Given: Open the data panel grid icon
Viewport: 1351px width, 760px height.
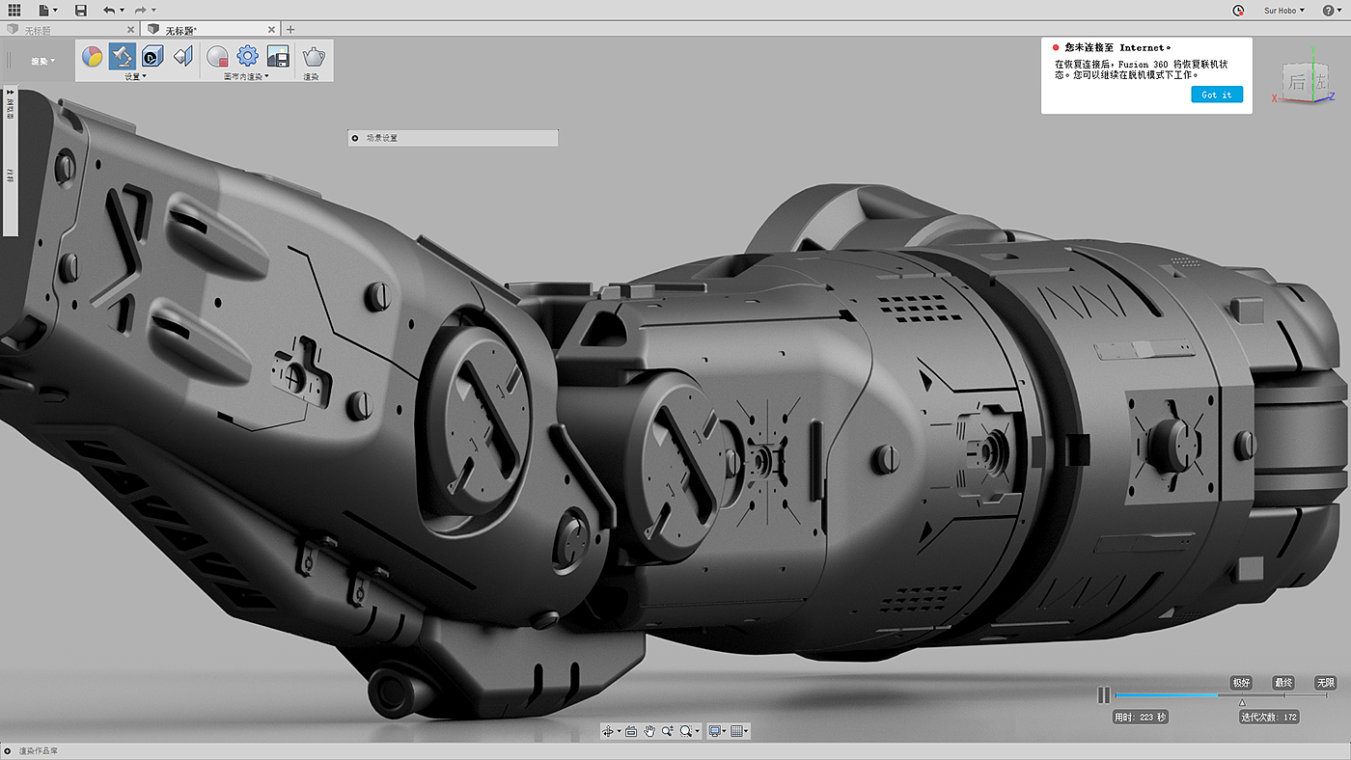Looking at the screenshot, I should point(14,10).
